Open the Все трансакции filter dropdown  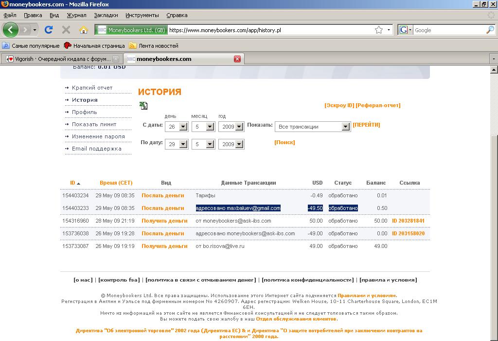pos(345,127)
